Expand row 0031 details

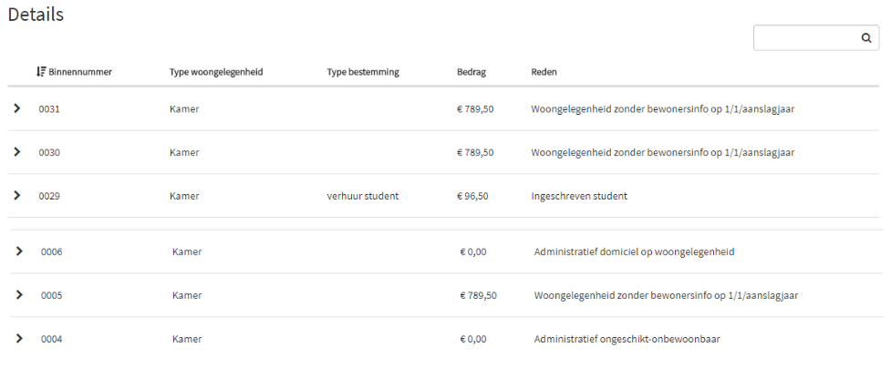[17, 109]
